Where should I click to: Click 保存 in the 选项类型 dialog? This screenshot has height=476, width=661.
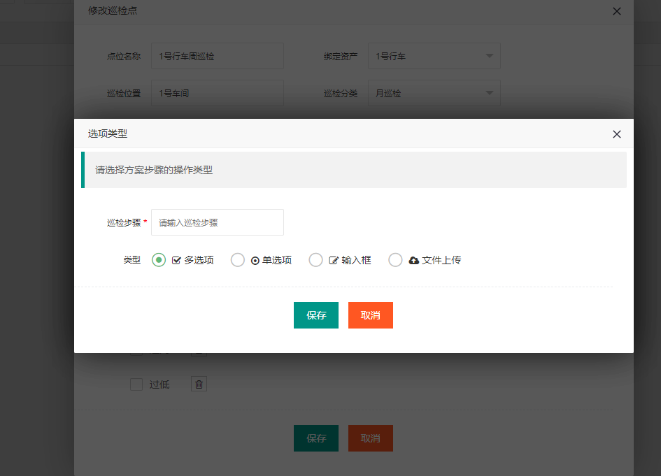[x=316, y=315]
